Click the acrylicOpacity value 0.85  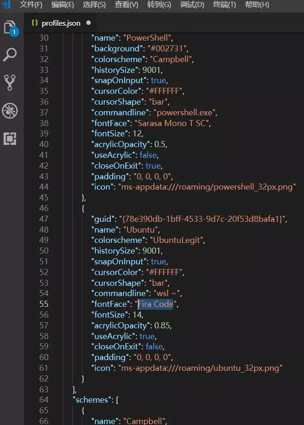(x=163, y=325)
